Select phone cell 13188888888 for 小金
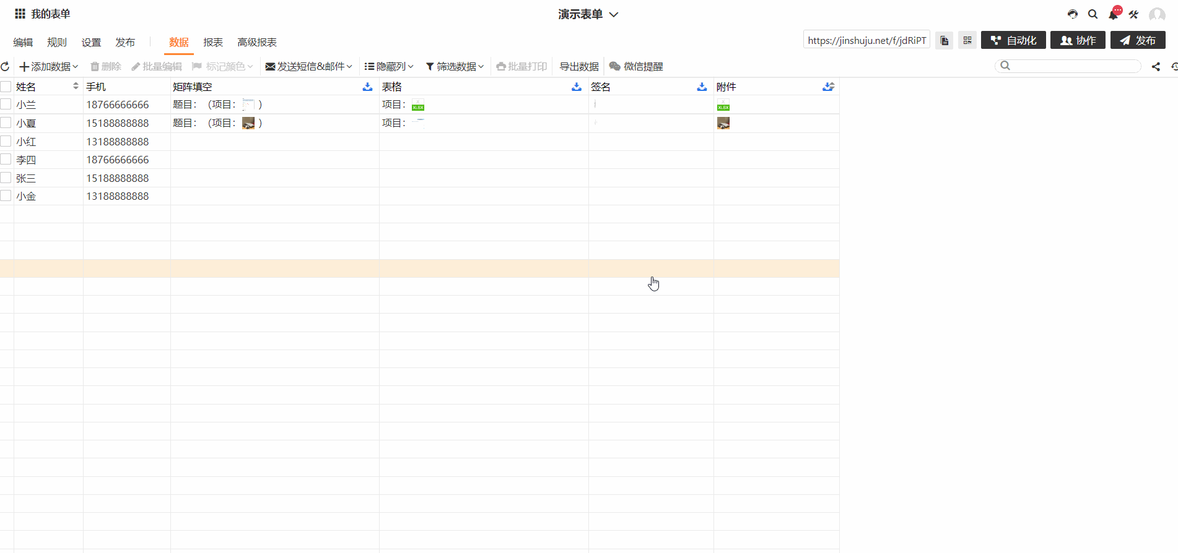Image resolution: width=1178 pixels, height=553 pixels. coord(127,196)
